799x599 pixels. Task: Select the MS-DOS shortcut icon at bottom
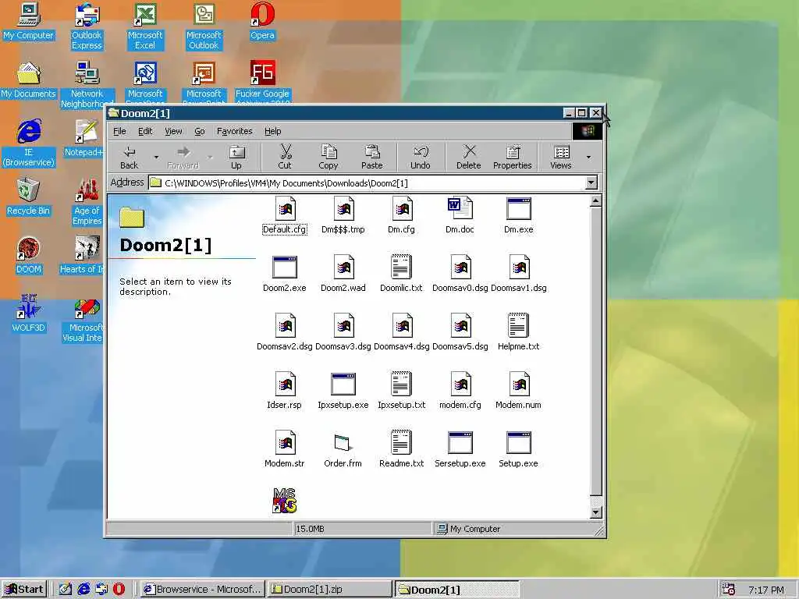point(284,500)
